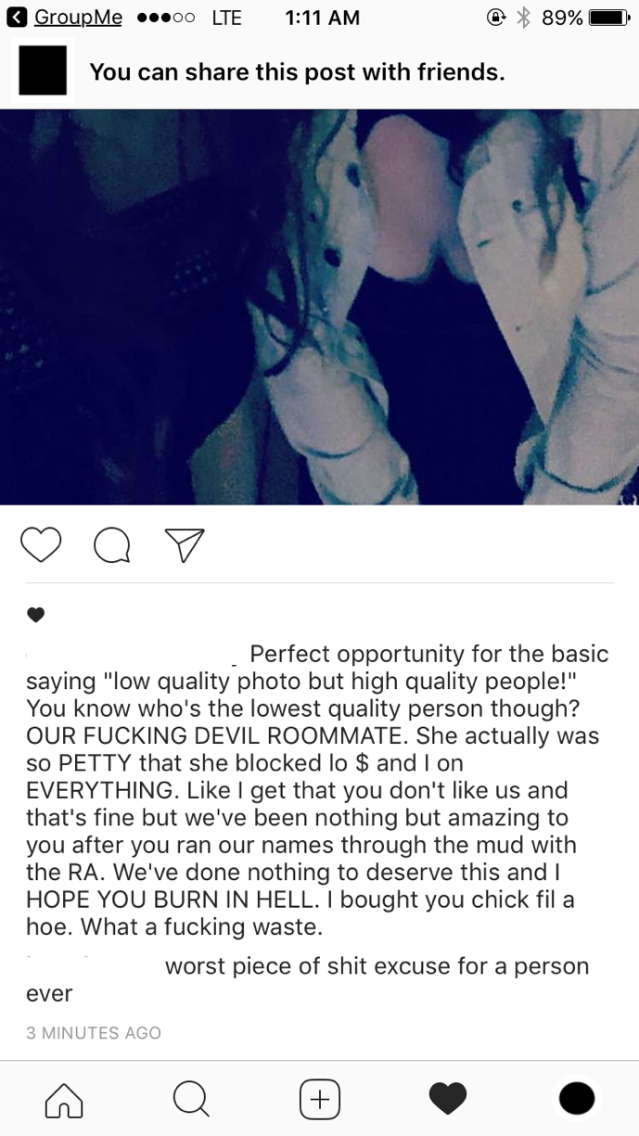Tap the new post plus icon

point(319,1098)
